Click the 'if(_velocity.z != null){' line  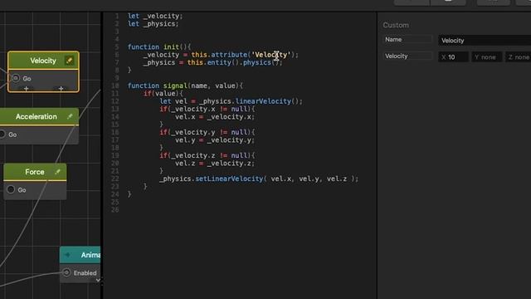click(x=207, y=155)
